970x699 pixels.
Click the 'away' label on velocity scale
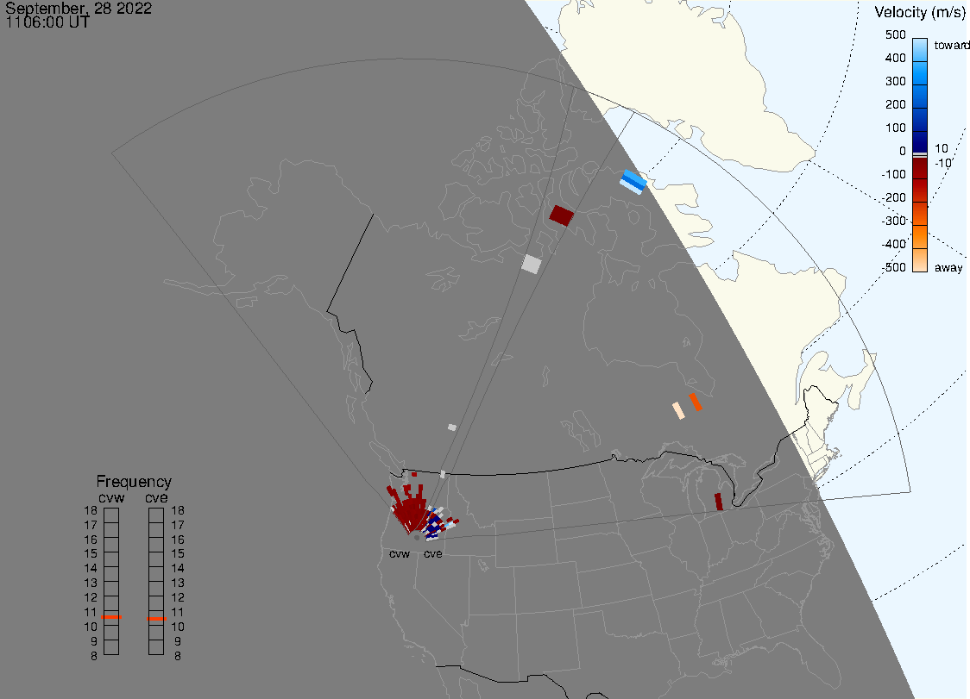(x=948, y=267)
